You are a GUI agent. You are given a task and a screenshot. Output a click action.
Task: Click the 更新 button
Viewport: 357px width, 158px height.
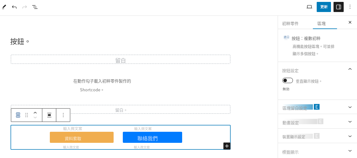tap(324, 7)
